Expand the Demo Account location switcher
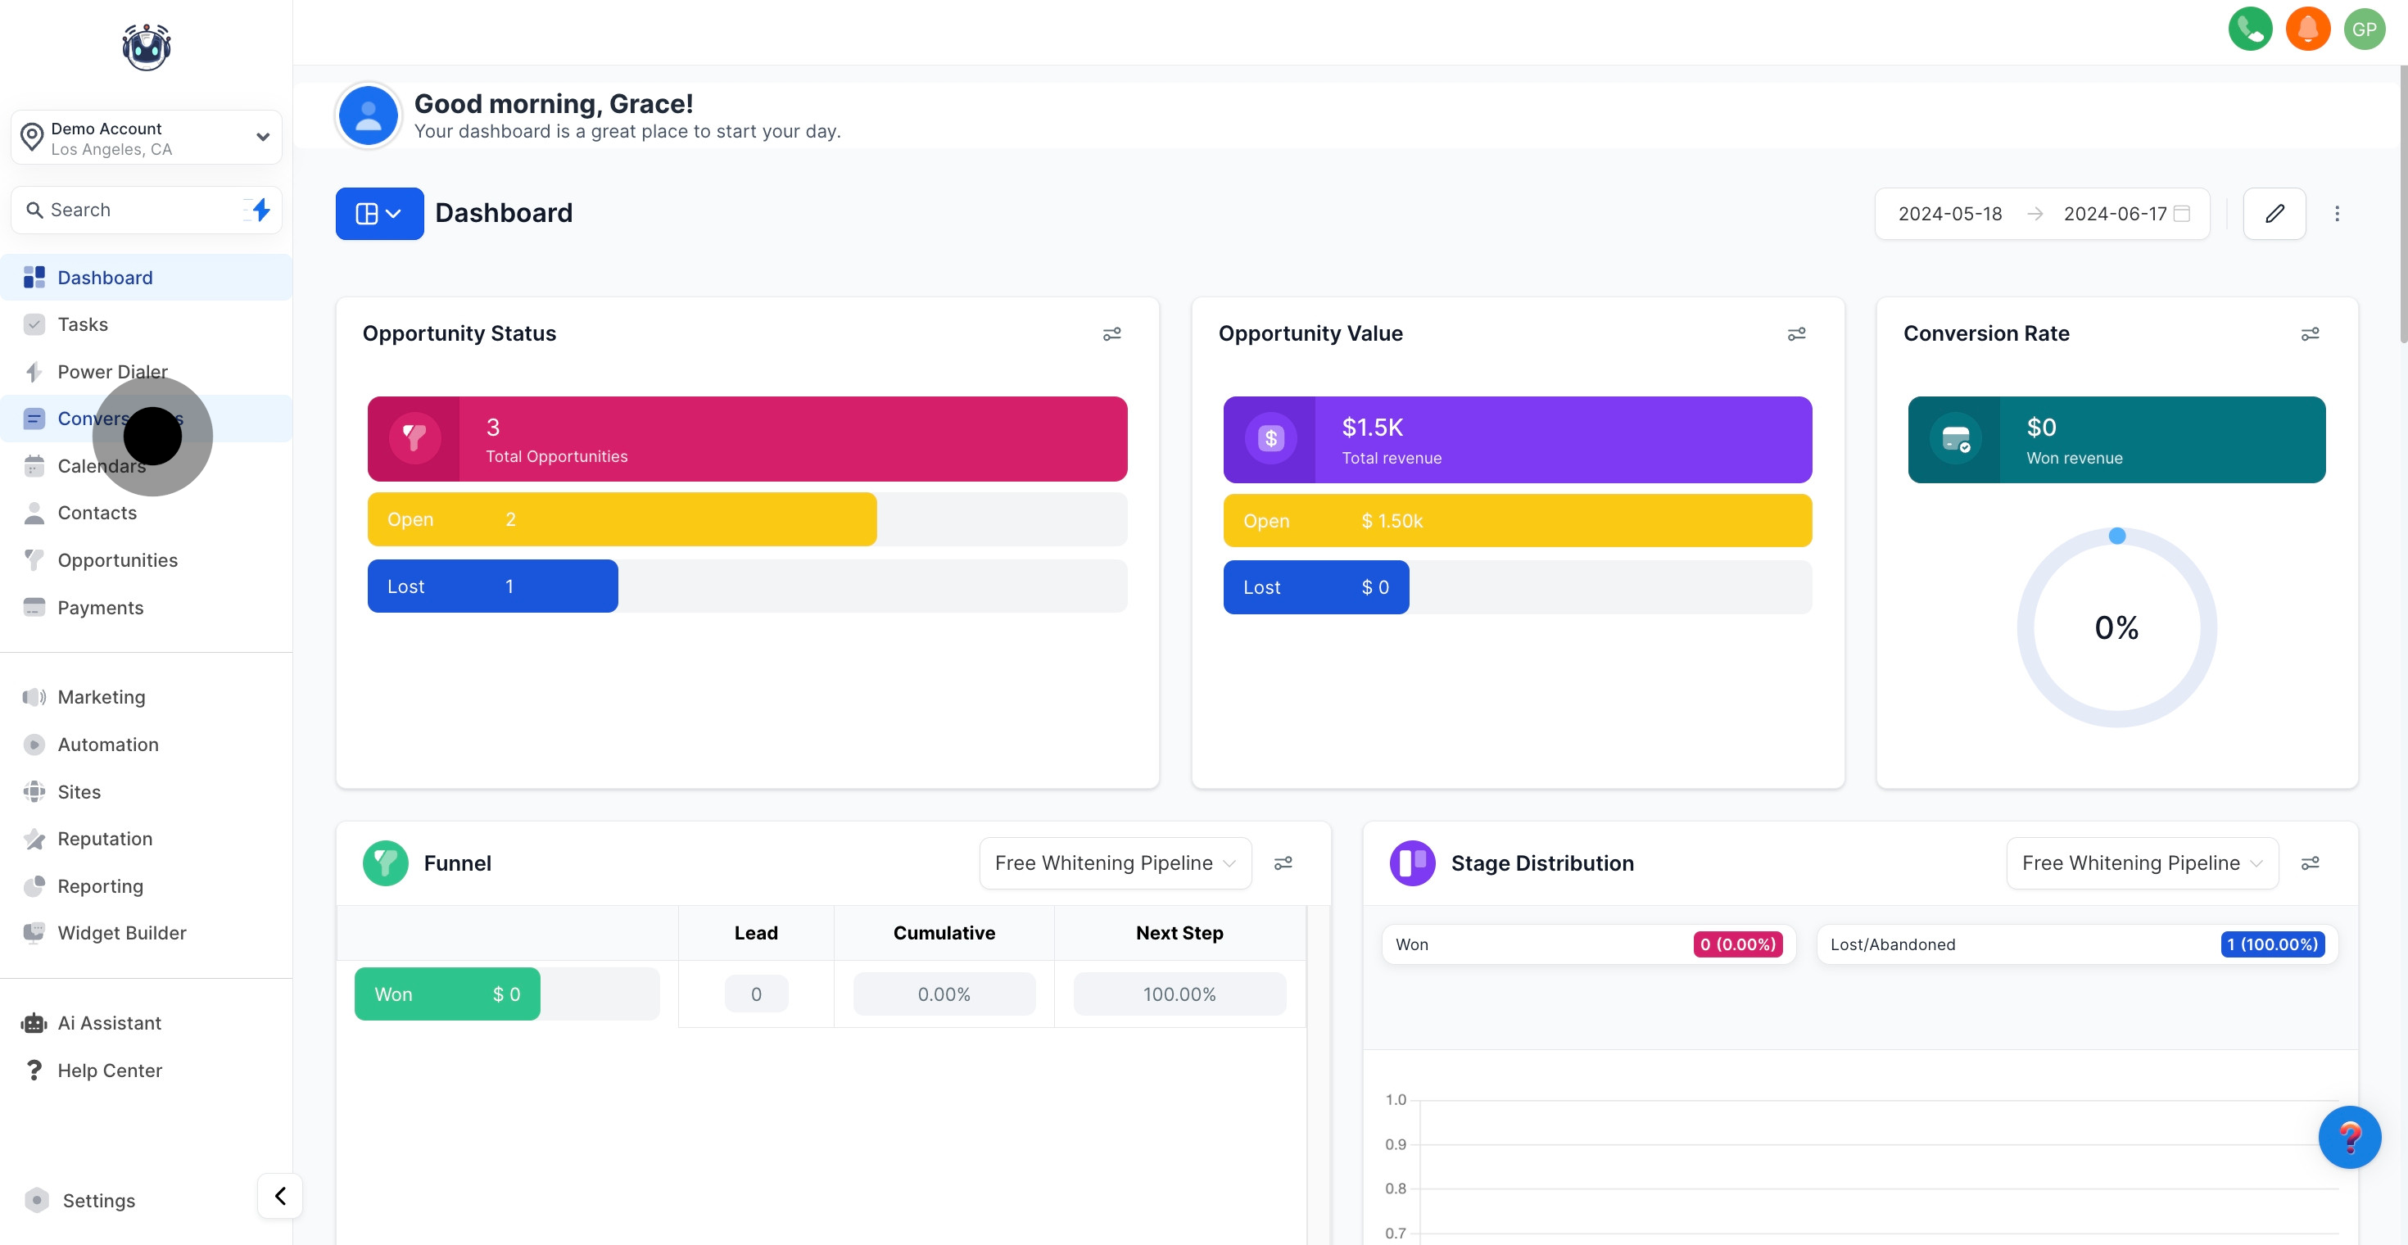 (147, 138)
